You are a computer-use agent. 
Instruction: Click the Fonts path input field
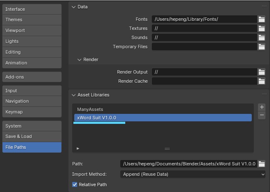pos(204,19)
